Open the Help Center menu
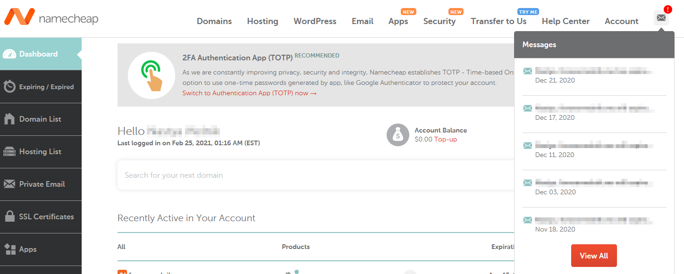684x274 pixels. tap(566, 21)
